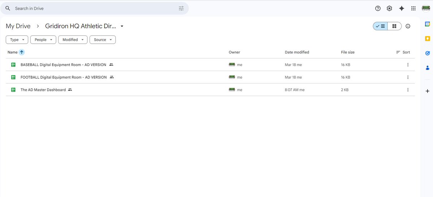Image resolution: width=433 pixels, height=197 pixels.
Task: Launch the Gemini sparkle icon
Action: (x=402, y=8)
